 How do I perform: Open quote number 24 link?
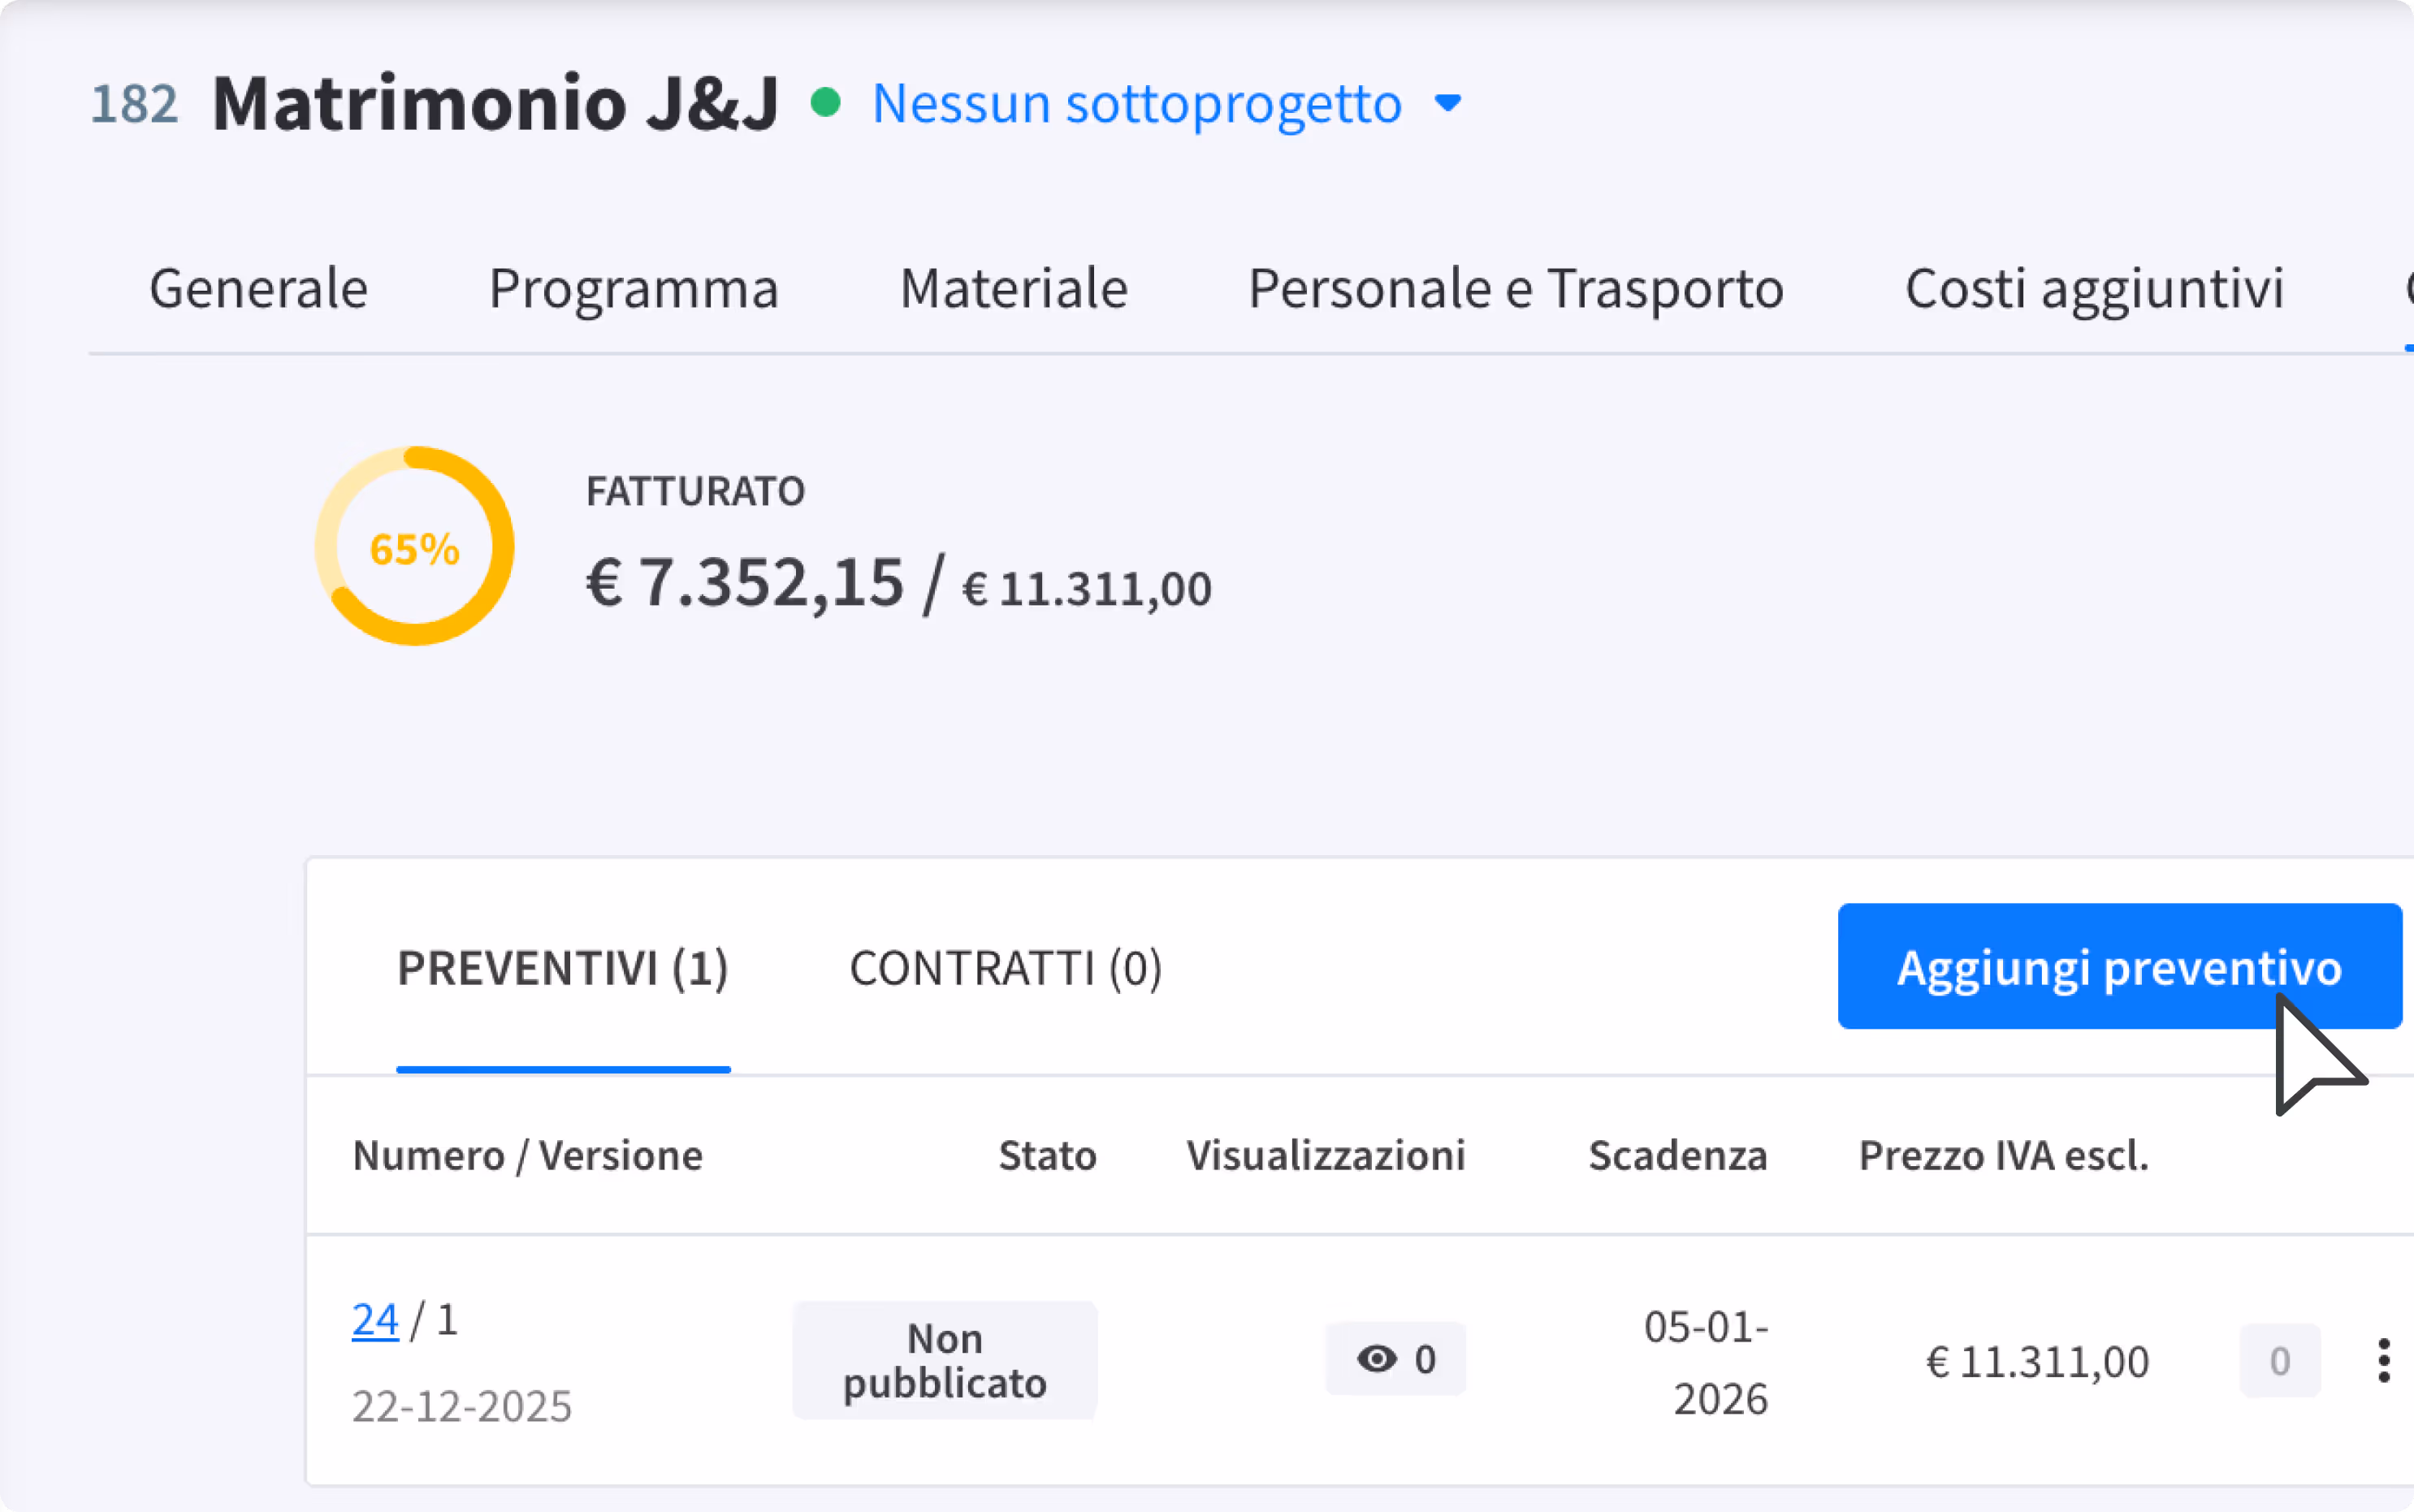(x=375, y=1320)
